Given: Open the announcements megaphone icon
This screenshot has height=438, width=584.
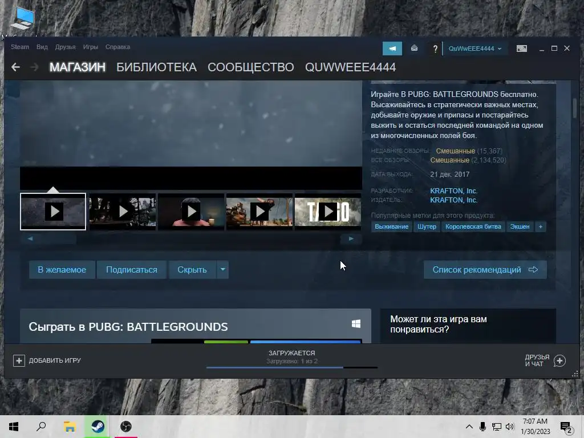Looking at the screenshot, I should point(392,48).
